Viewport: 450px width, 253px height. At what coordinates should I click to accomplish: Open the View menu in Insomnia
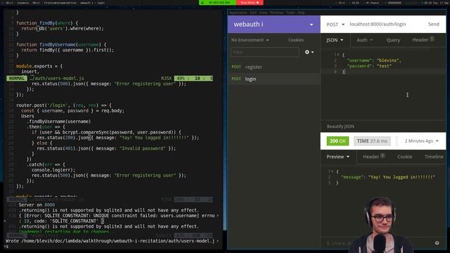pyautogui.click(x=263, y=13)
